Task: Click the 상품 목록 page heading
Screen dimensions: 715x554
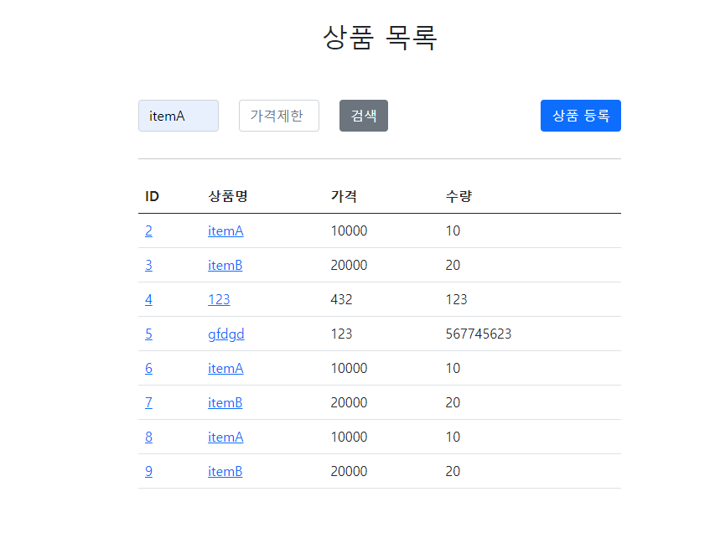Action: pyautogui.click(x=380, y=38)
